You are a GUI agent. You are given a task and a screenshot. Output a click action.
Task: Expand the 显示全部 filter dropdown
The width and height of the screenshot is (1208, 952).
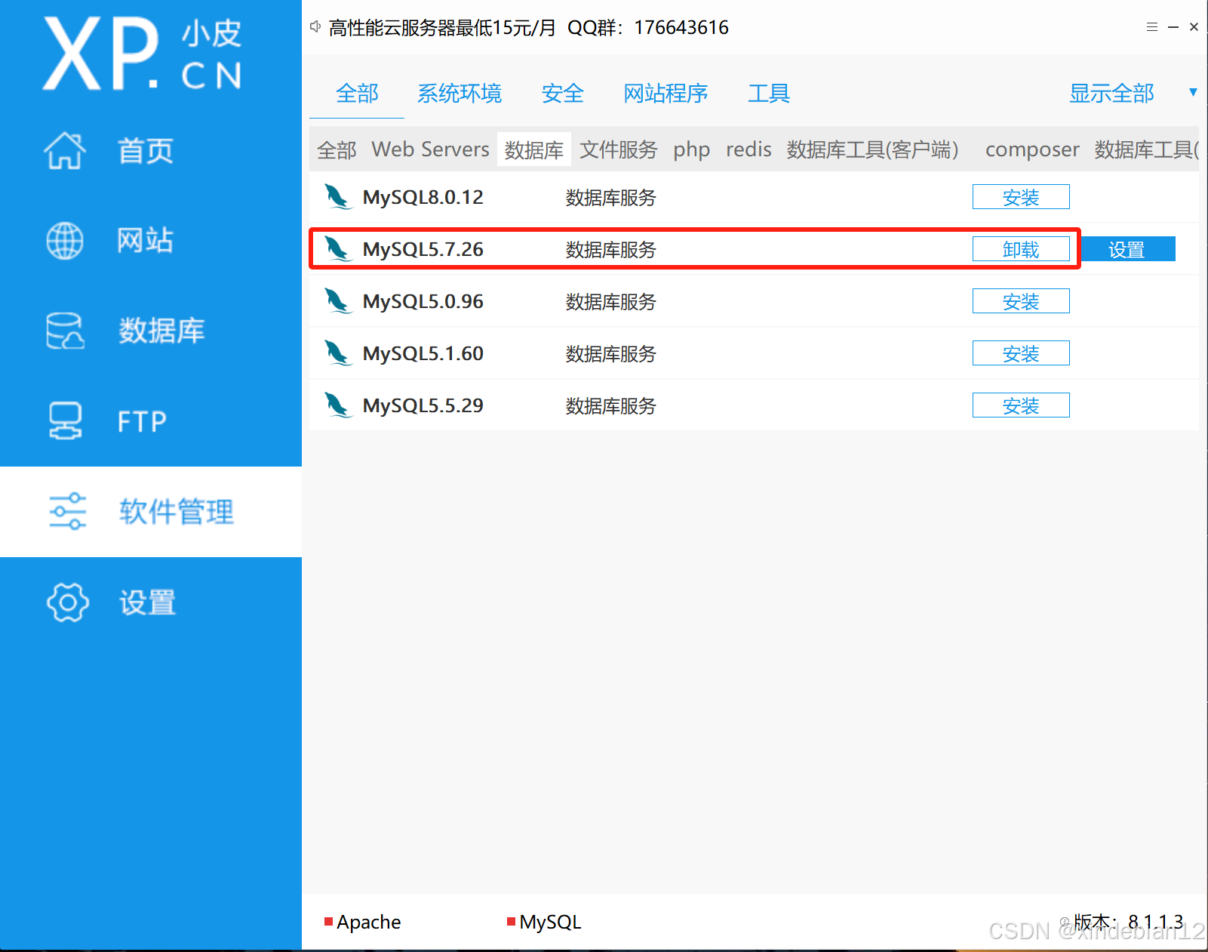1111,93
